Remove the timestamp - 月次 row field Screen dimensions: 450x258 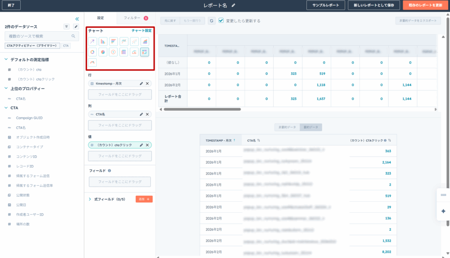(x=147, y=83)
